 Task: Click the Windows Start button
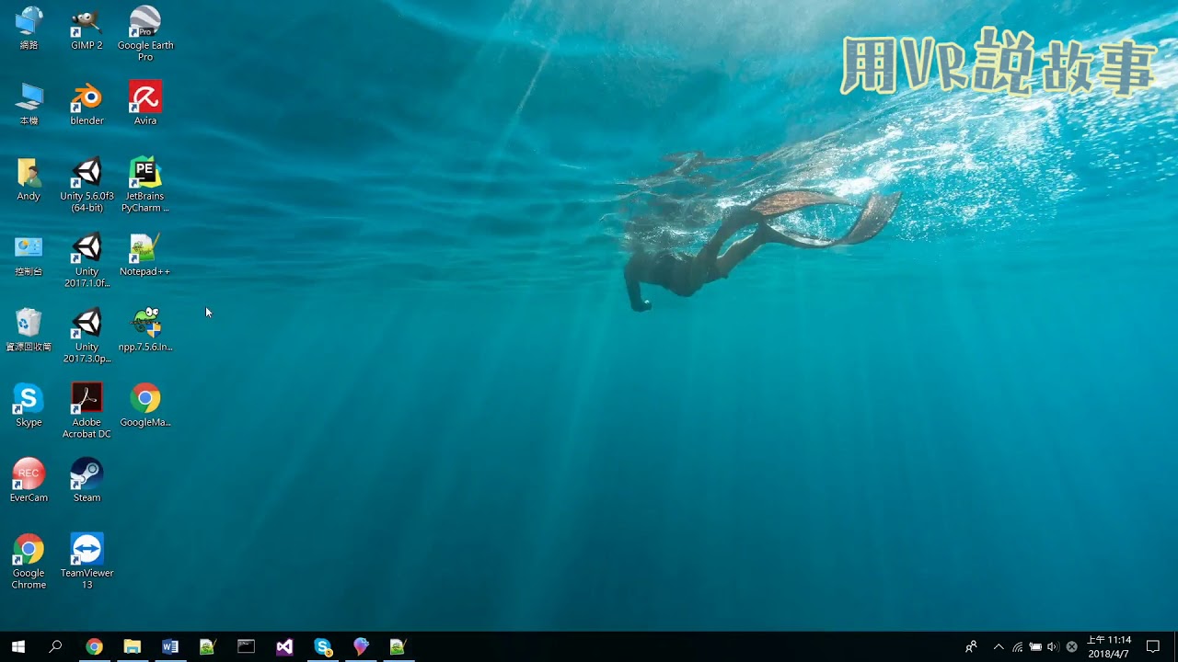pyautogui.click(x=17, y=646)
